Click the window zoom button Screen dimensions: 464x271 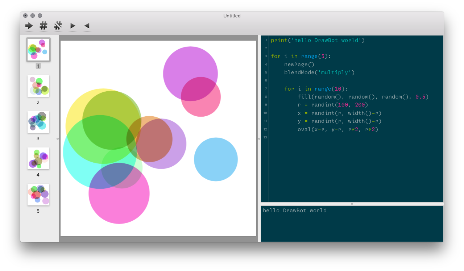coord(40,16)
